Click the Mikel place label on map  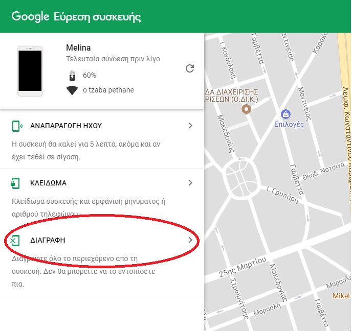(x=341, y=296)
